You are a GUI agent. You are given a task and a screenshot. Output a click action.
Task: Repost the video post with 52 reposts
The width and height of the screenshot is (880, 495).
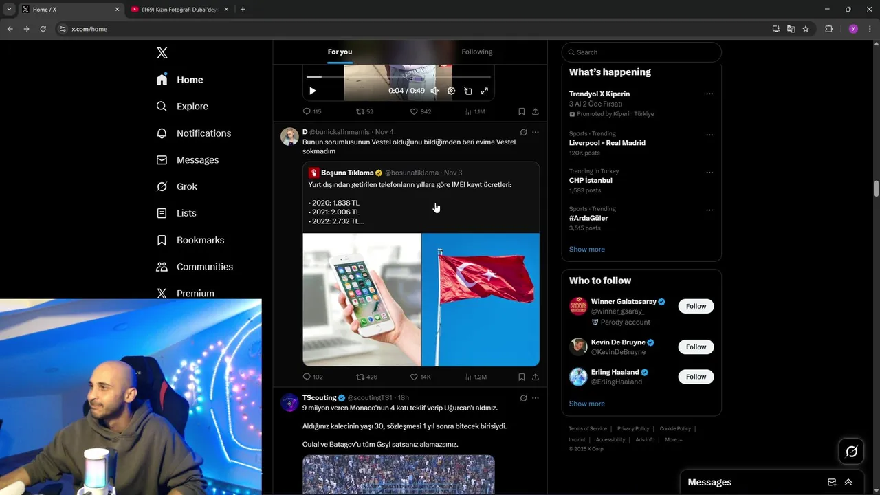364,111
